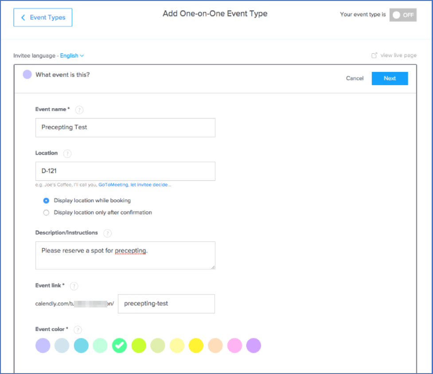Click the help icon beside Event link
433x374 pixels.
click(74, 286)
